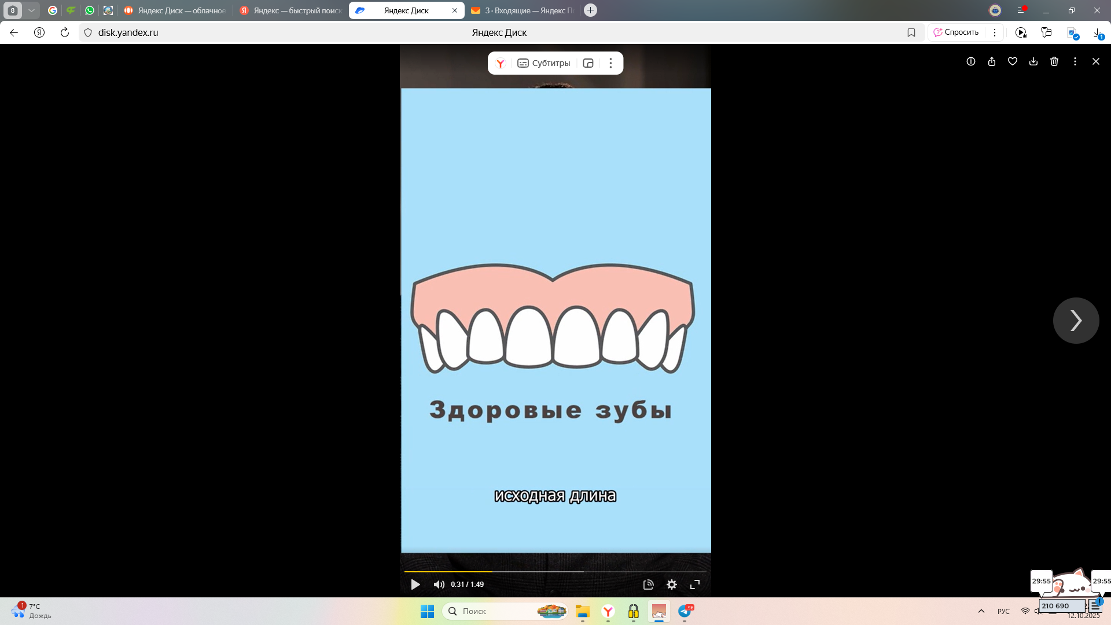Add video to favorites with heart icon
Image resolution: width=1111 pixels, height=625 pixels.
click(x=1013, y=61)
